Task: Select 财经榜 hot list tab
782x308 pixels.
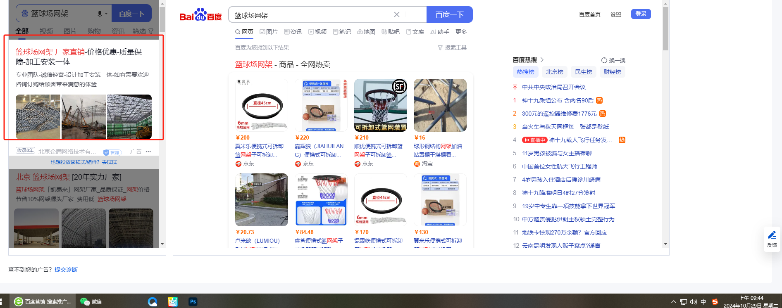Action: tap(613, 72)
